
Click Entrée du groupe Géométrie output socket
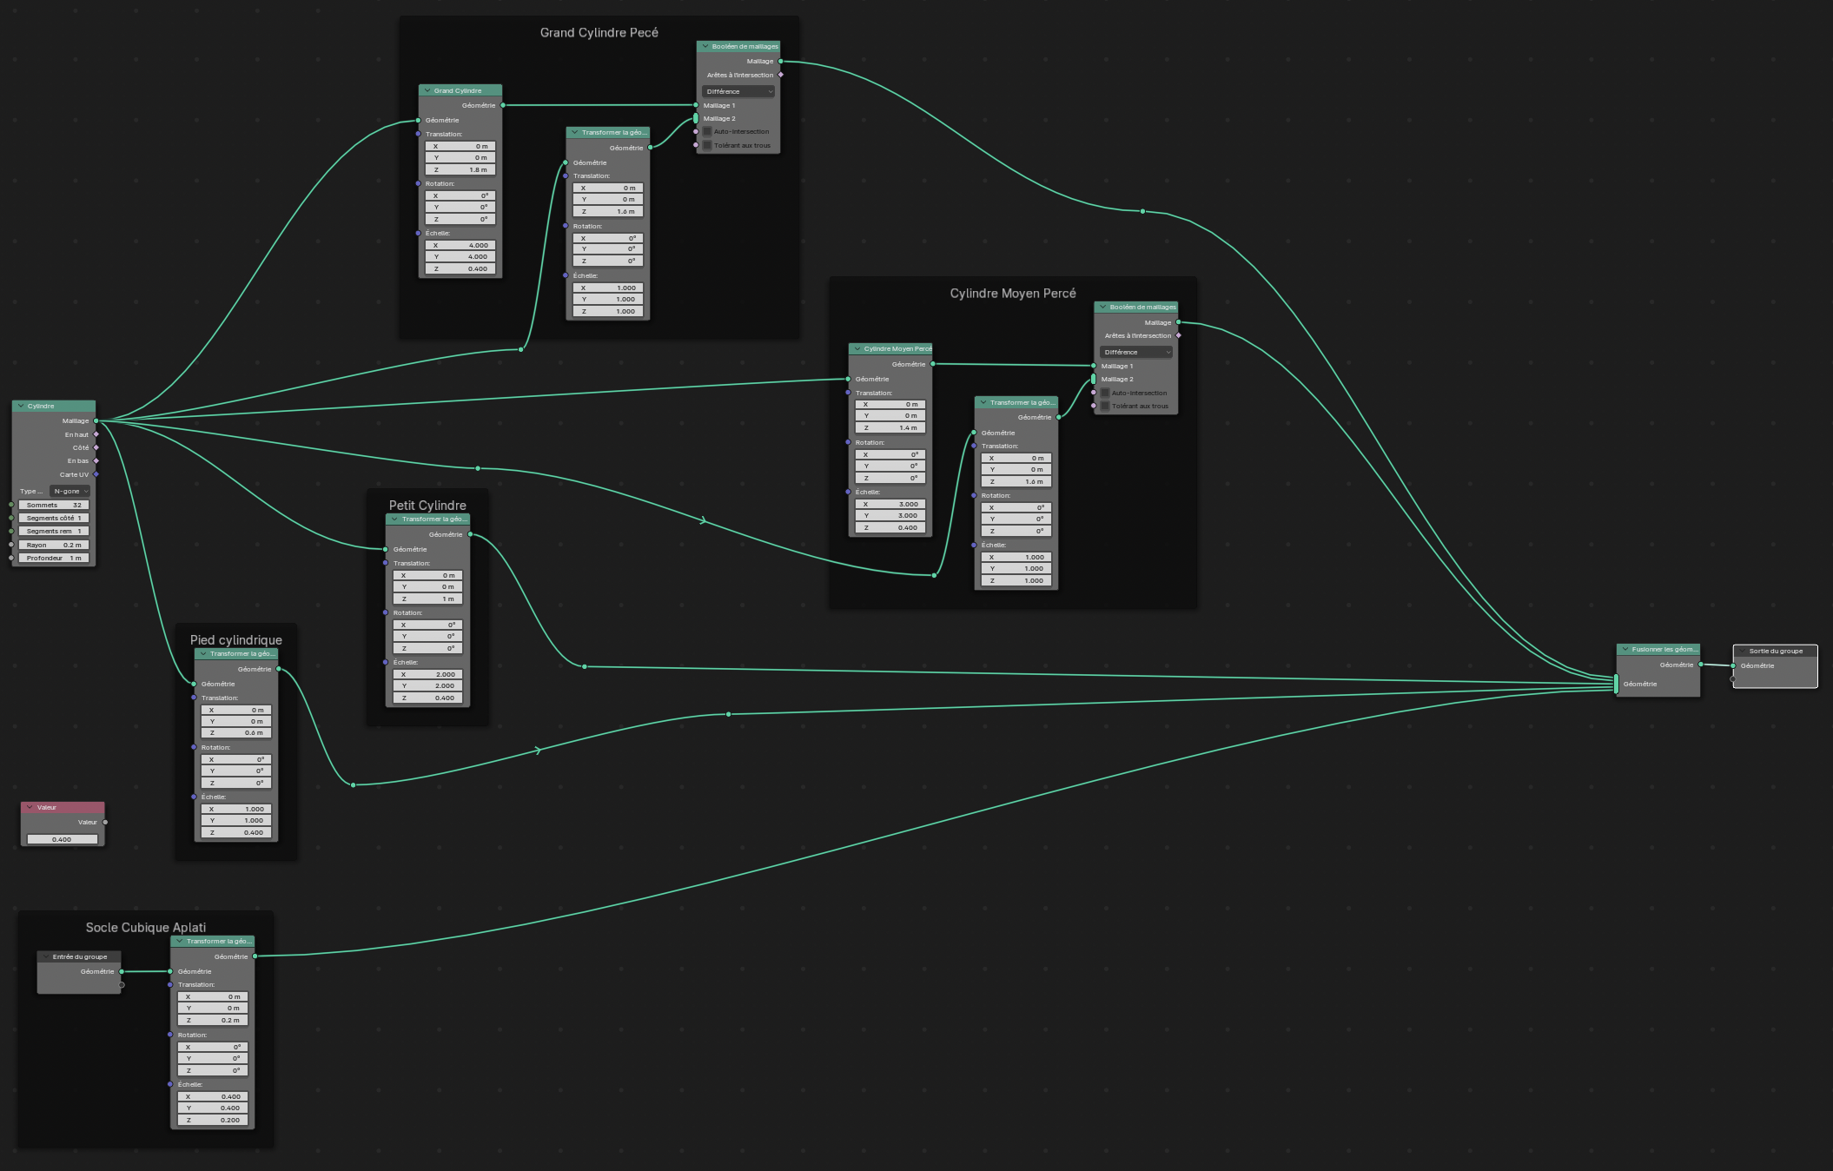[x=122, y=971]
